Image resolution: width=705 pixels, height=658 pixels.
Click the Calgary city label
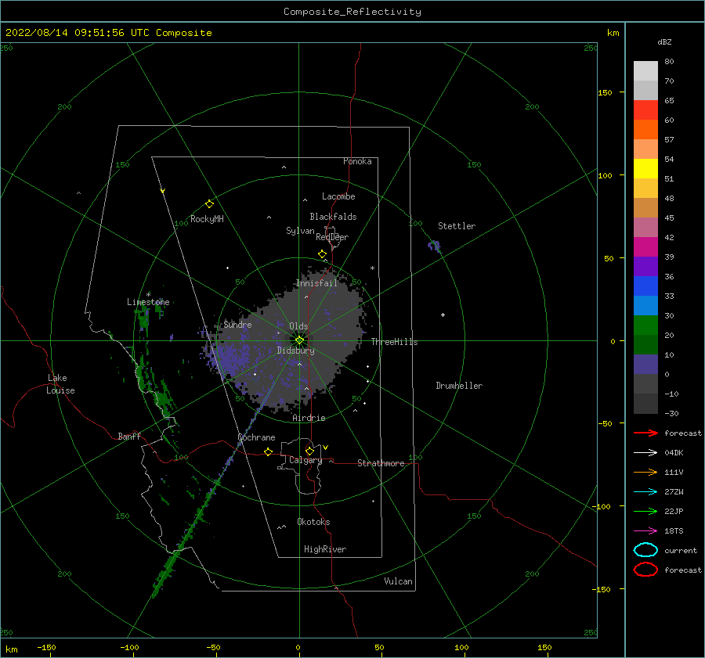tap(305, 460)
